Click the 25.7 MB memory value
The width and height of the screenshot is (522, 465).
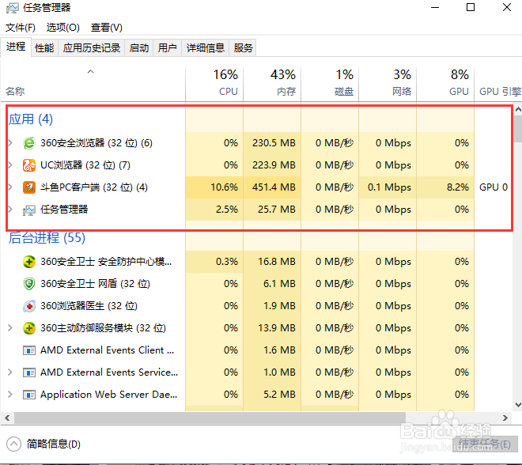[x=277, y=210]
